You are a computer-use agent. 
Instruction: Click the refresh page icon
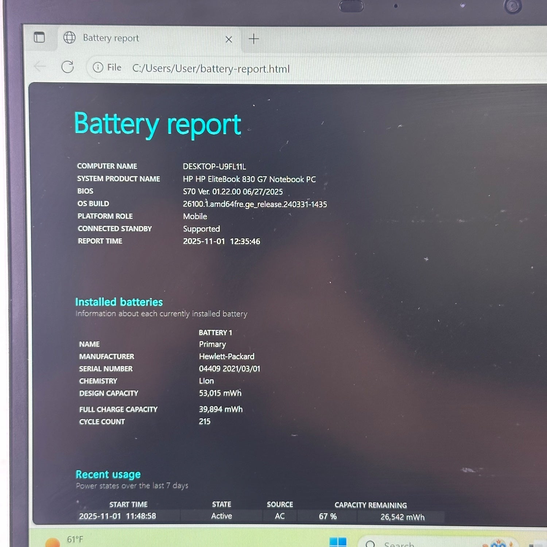coord(67,67)
